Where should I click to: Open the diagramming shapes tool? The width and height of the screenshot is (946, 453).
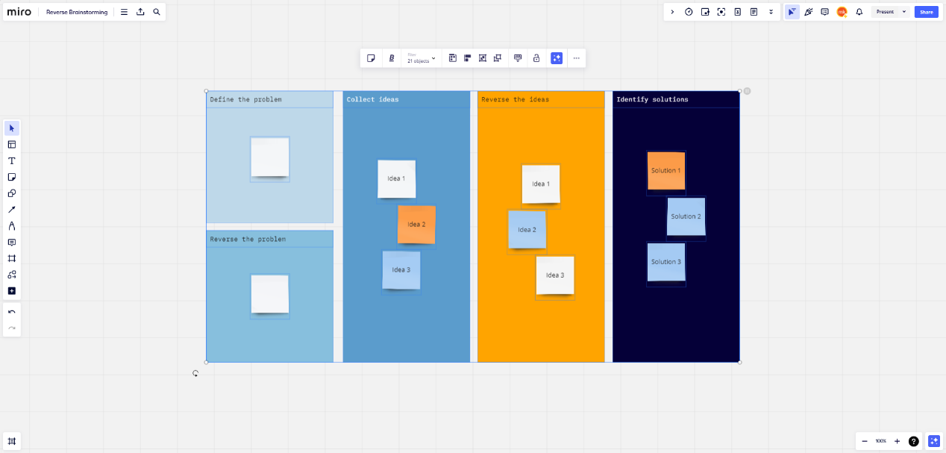[12, 275]
